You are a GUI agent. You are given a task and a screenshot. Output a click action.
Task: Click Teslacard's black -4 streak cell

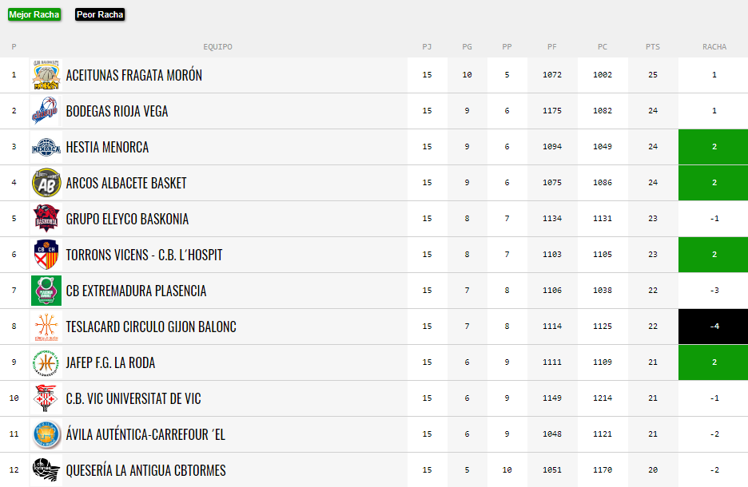click(713, 327)
